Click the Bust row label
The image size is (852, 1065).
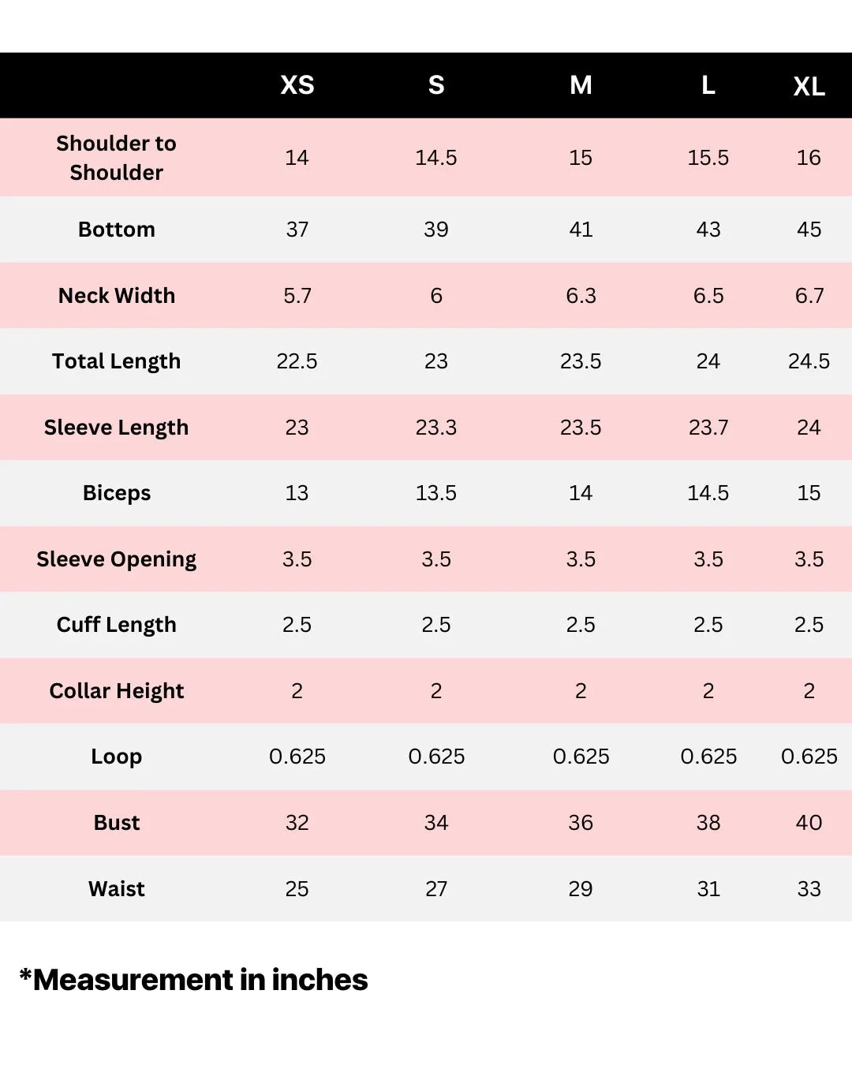click(117, 823)
